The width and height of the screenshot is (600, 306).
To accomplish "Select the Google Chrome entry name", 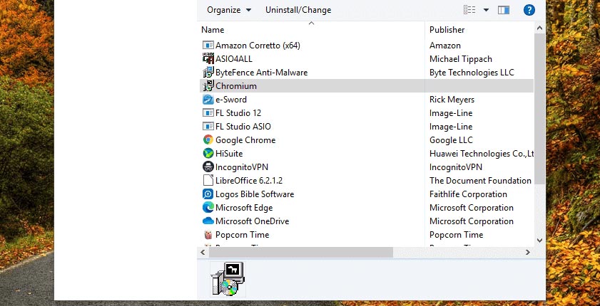I will (x=245, y=140).
